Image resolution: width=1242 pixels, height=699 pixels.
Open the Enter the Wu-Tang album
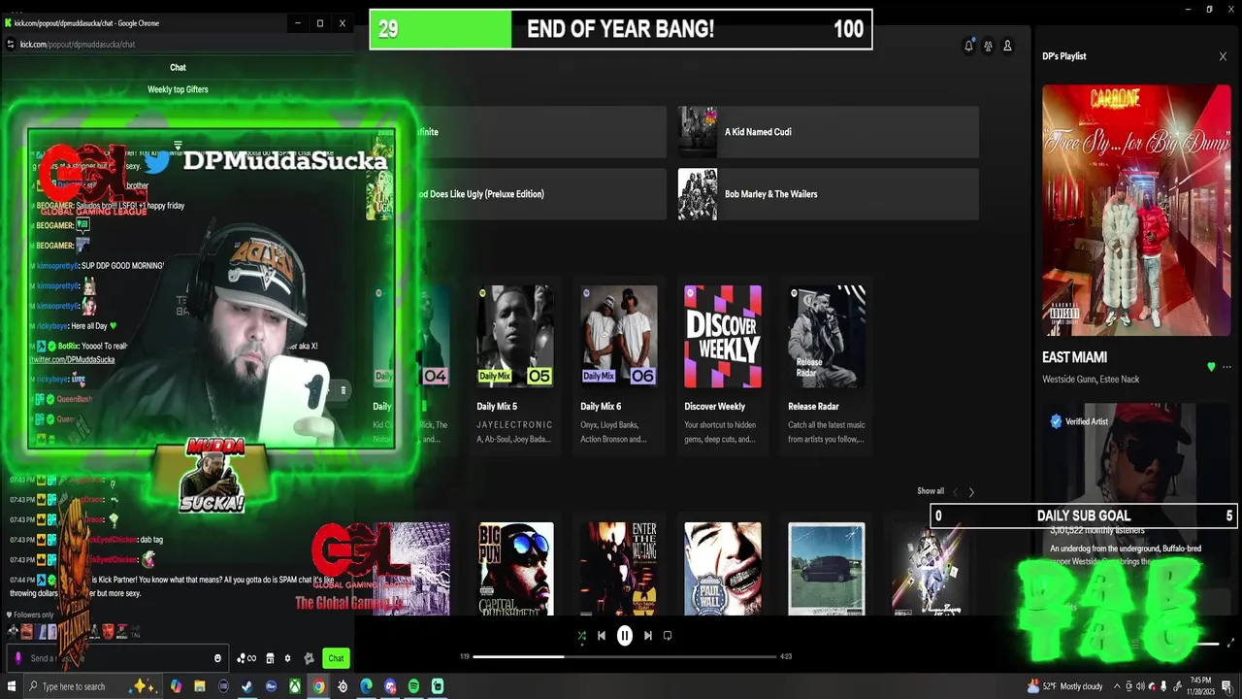[x=619, y=569]
